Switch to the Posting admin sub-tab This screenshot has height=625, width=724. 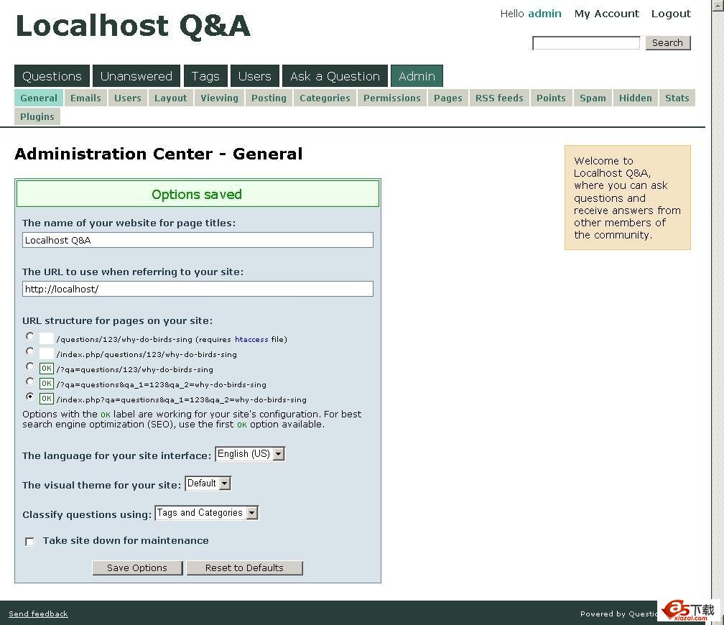(x=269, y=98)
